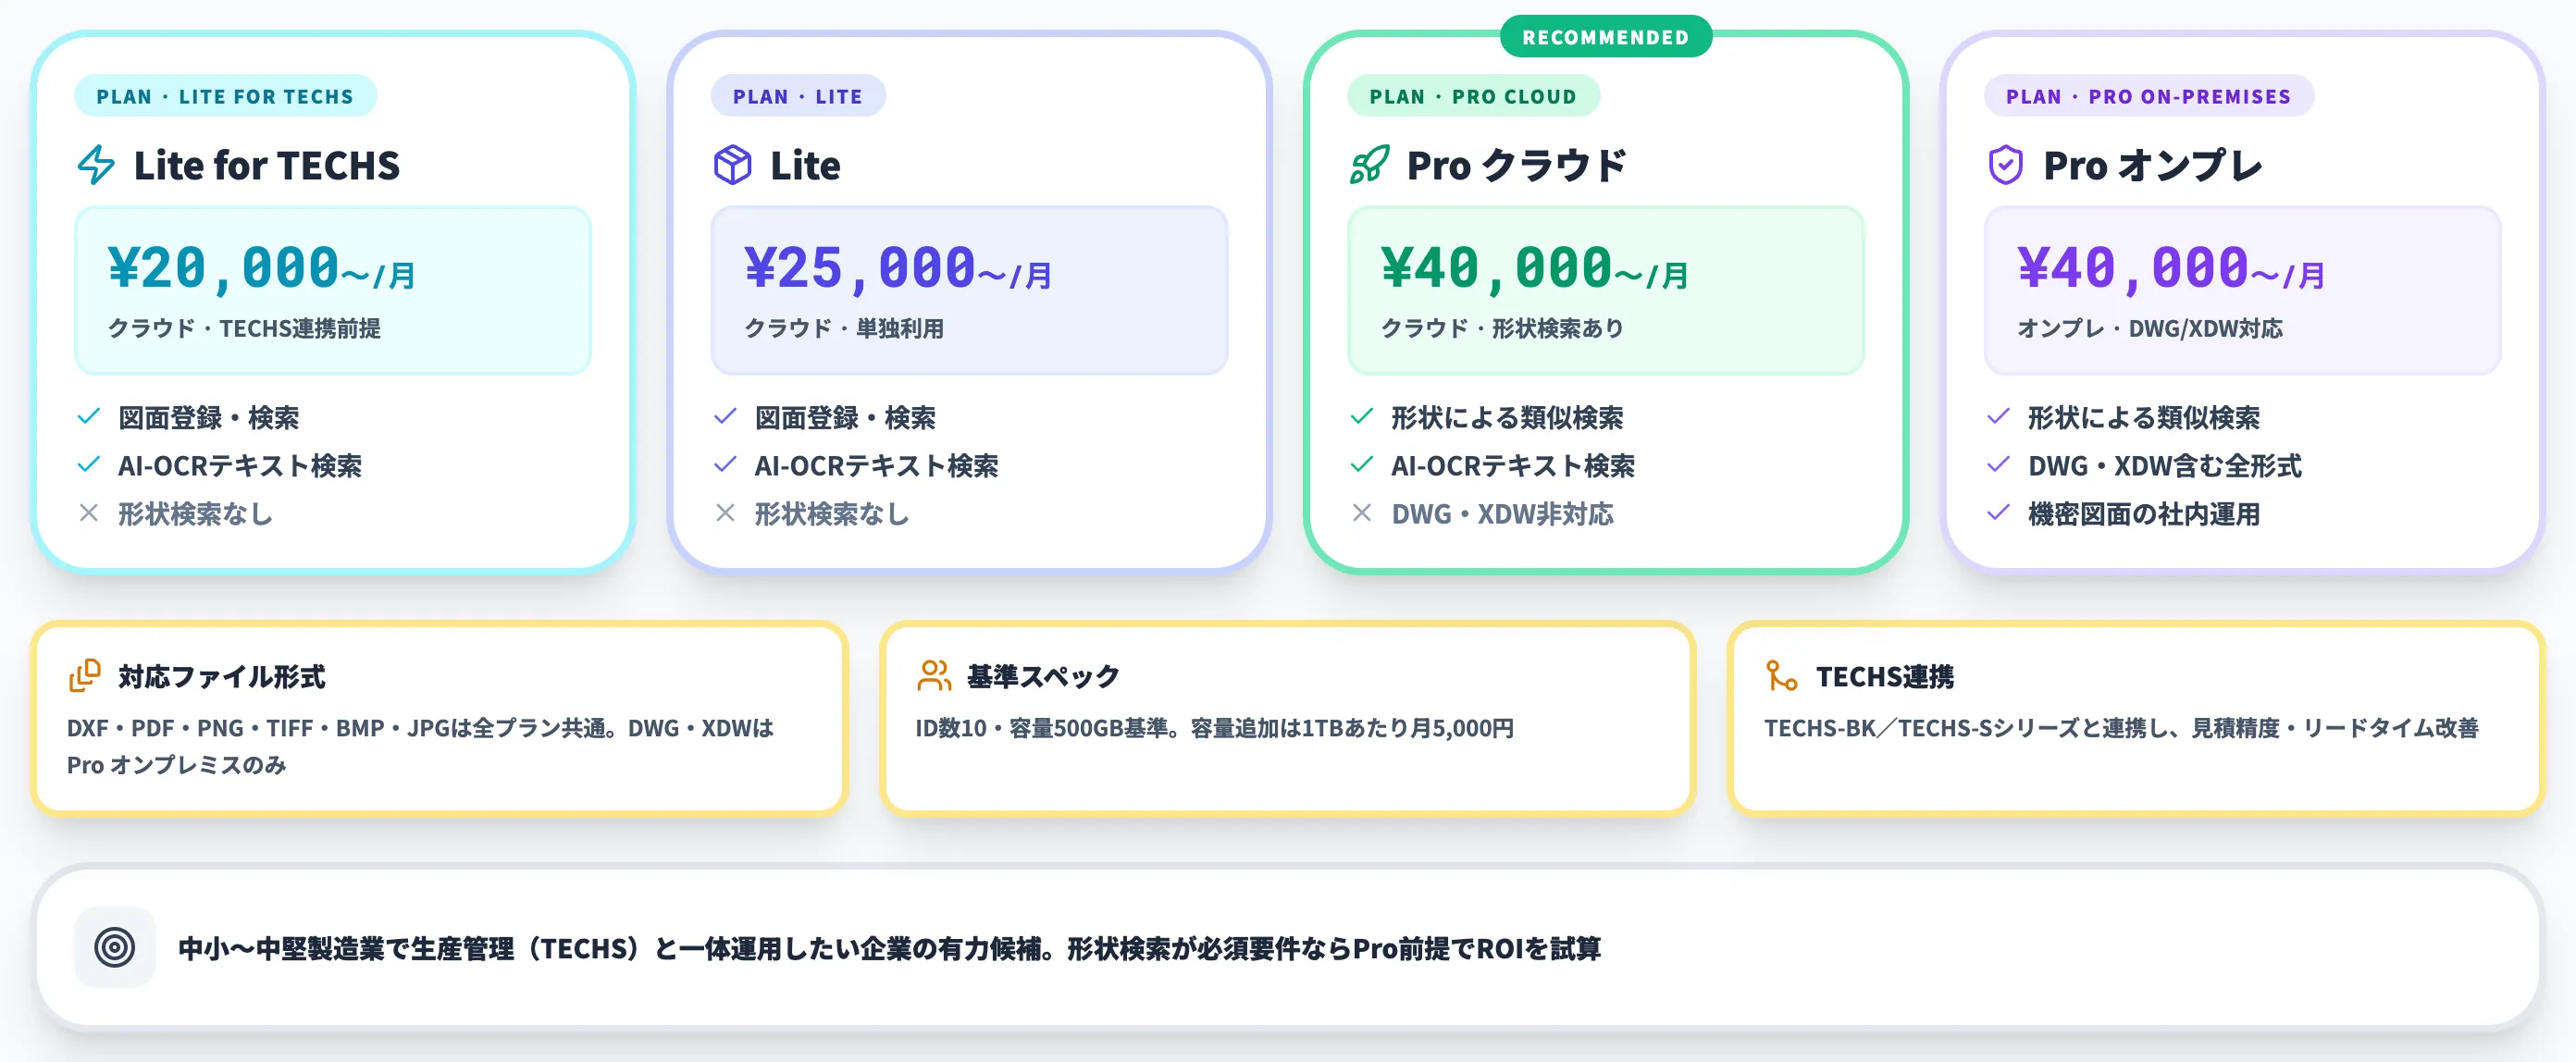Click the lightning bolt icon beside Lite for TECHS
2576x1062 pixels.
(96, 165)
